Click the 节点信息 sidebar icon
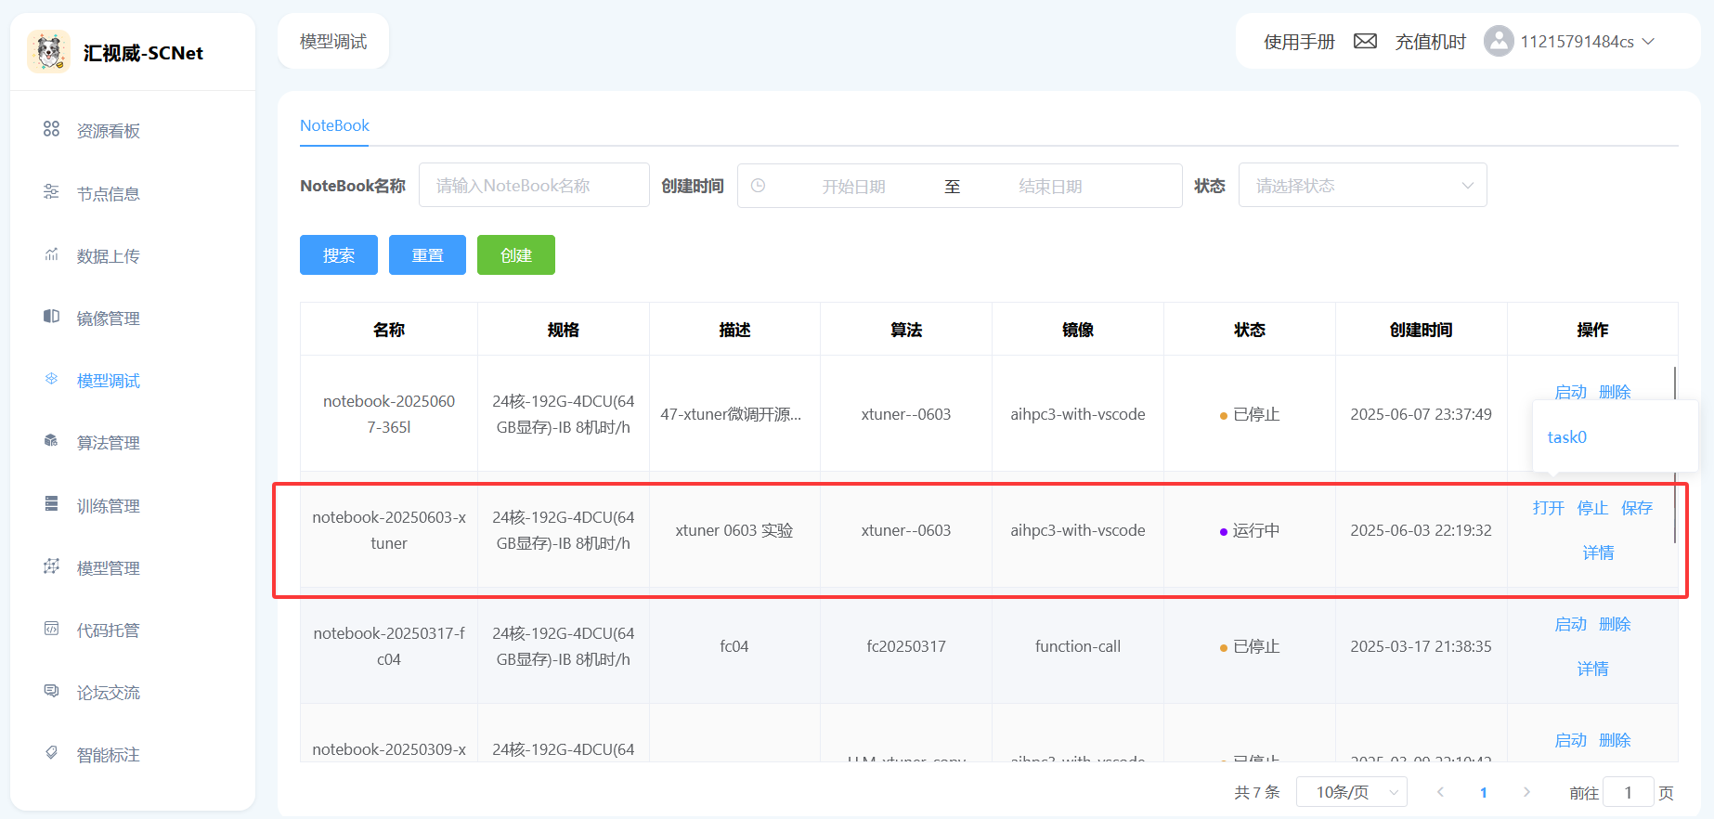The height and width of the screenshot is (819, 1714). 51,192
